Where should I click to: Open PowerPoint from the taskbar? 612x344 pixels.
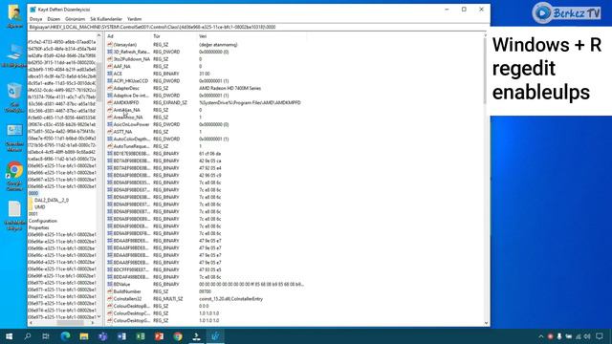click(159, 336)
